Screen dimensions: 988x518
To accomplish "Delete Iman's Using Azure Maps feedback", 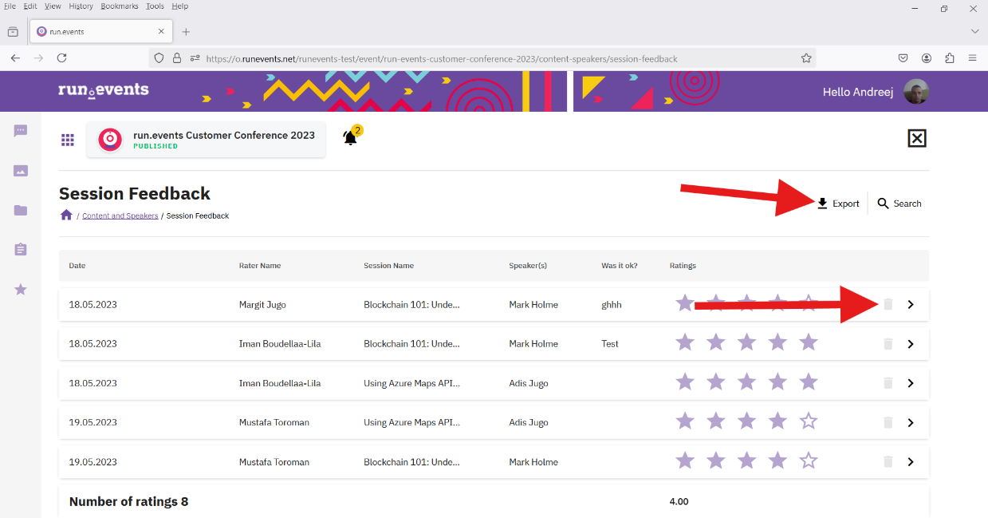I will [888, 383].
